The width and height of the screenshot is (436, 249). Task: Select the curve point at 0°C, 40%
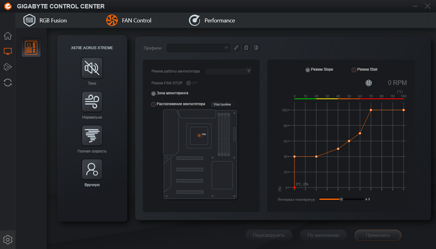(295, 157)
